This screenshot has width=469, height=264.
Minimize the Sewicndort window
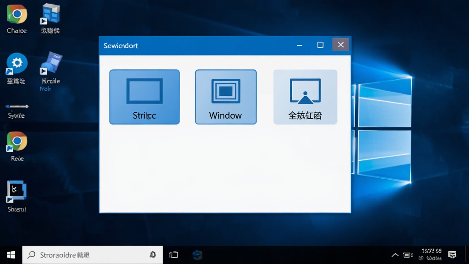point(300,45)
